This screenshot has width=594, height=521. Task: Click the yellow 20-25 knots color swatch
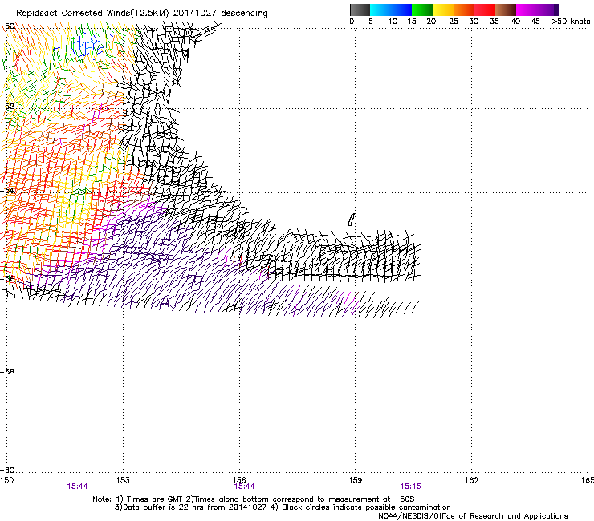(x=443, y=10)
